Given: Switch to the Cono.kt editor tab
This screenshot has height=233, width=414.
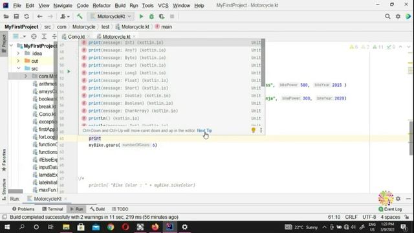Looking at the screenshot, I should (x=76, y=37).
